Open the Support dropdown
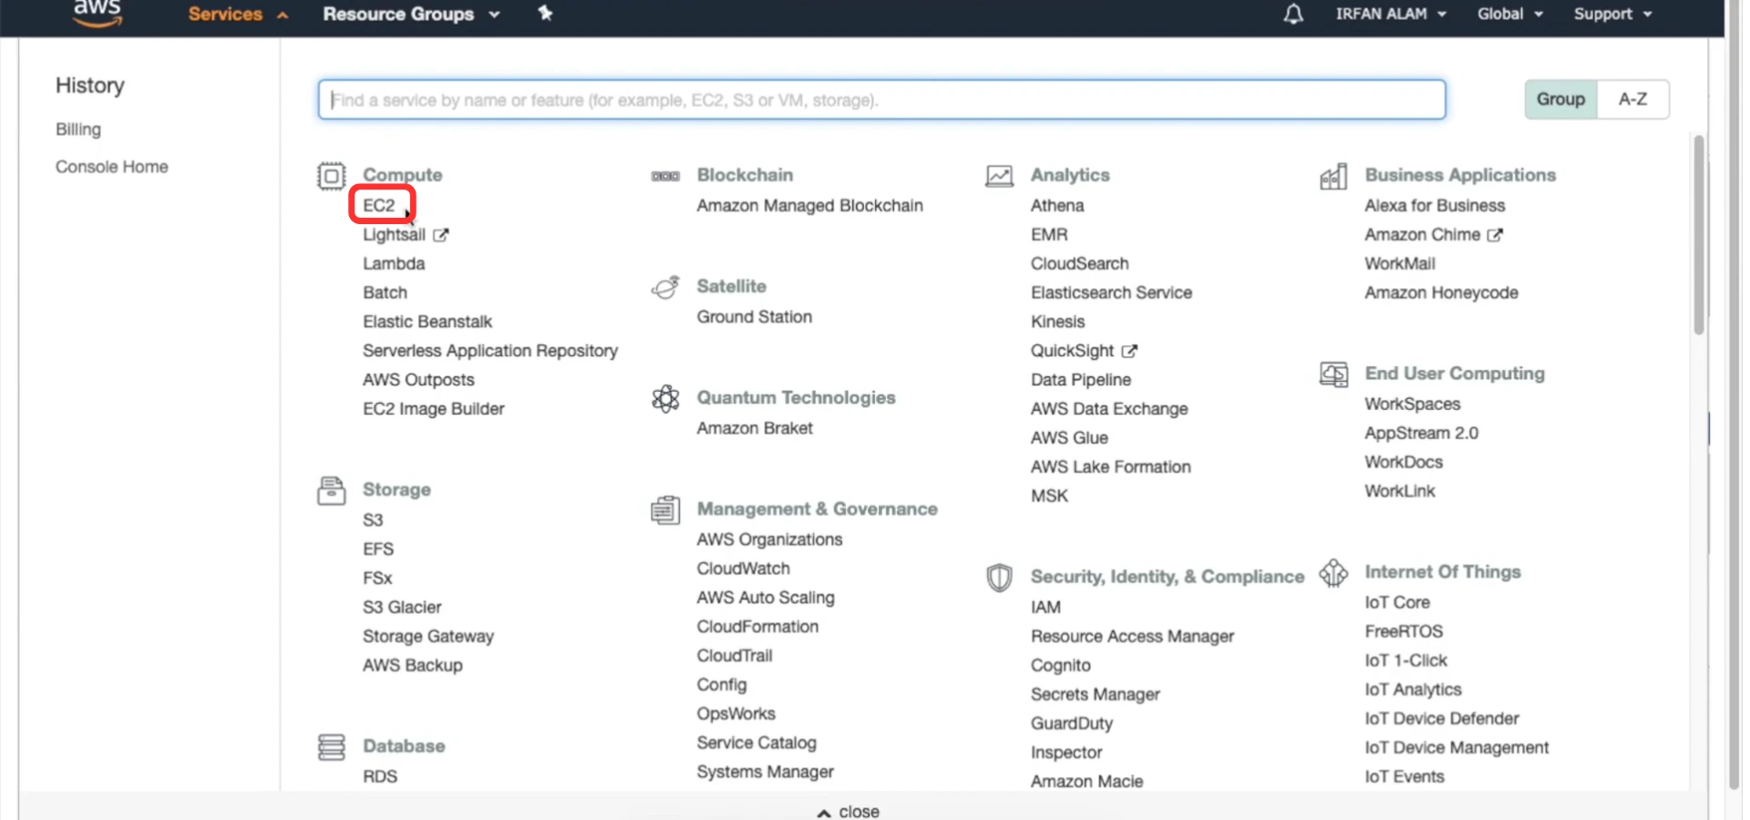 click(x=1612, y=14)
